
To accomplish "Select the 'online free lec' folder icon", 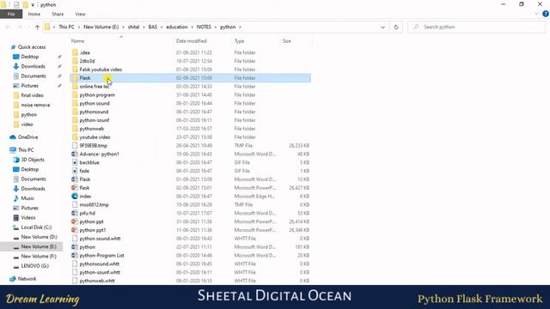I will (75, 86).
